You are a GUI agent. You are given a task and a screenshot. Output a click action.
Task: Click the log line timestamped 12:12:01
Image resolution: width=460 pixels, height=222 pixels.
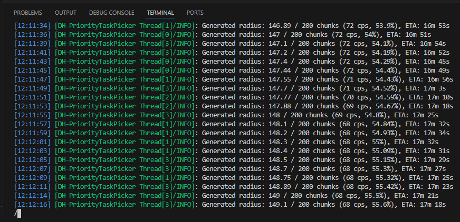click(x=226, y=142)
